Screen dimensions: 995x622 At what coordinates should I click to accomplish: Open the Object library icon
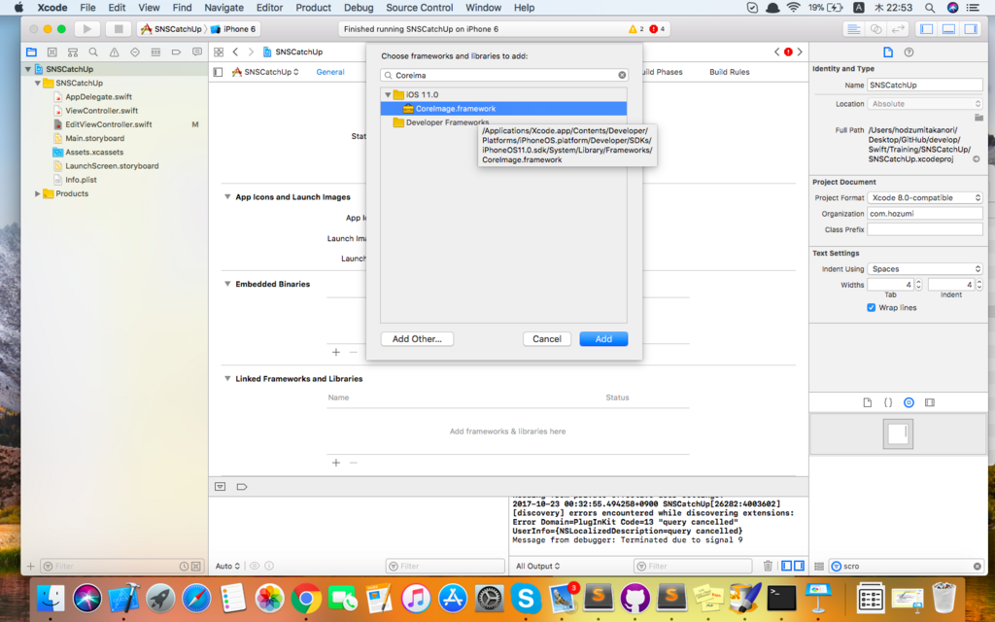(909, 402)
